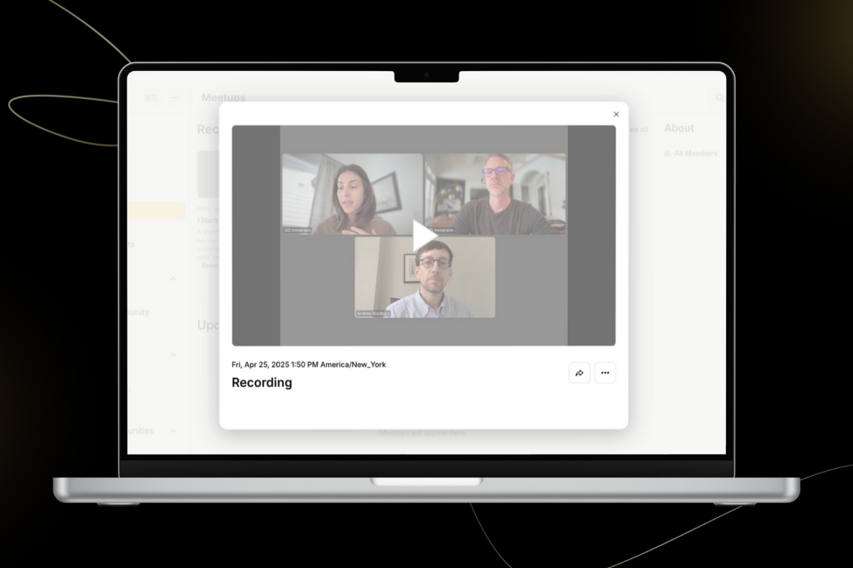Play the meetup recording video
Screen dimensions: 853x568
tap(424, 235)
